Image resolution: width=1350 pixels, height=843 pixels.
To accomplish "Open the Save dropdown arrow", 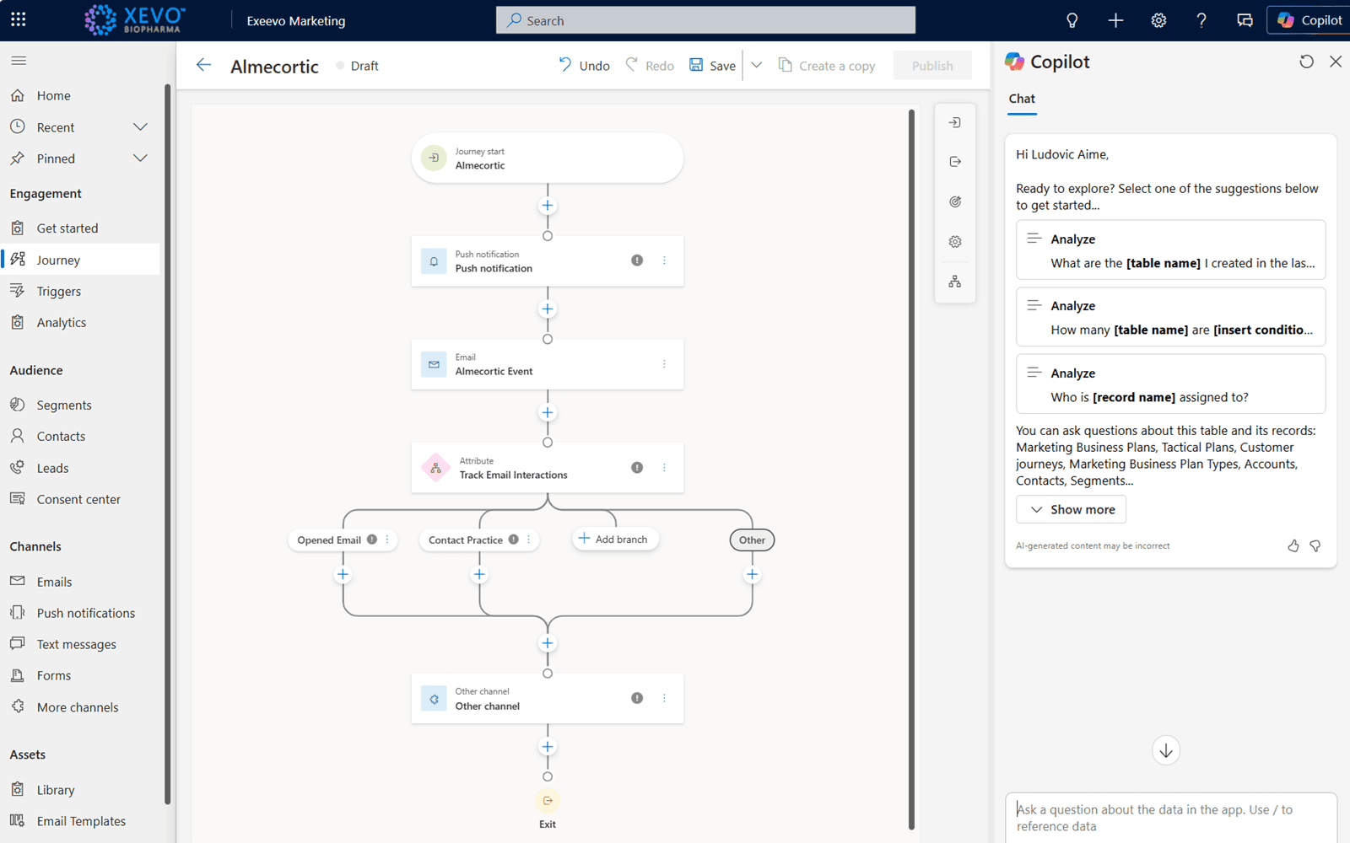I will (757, 66).
